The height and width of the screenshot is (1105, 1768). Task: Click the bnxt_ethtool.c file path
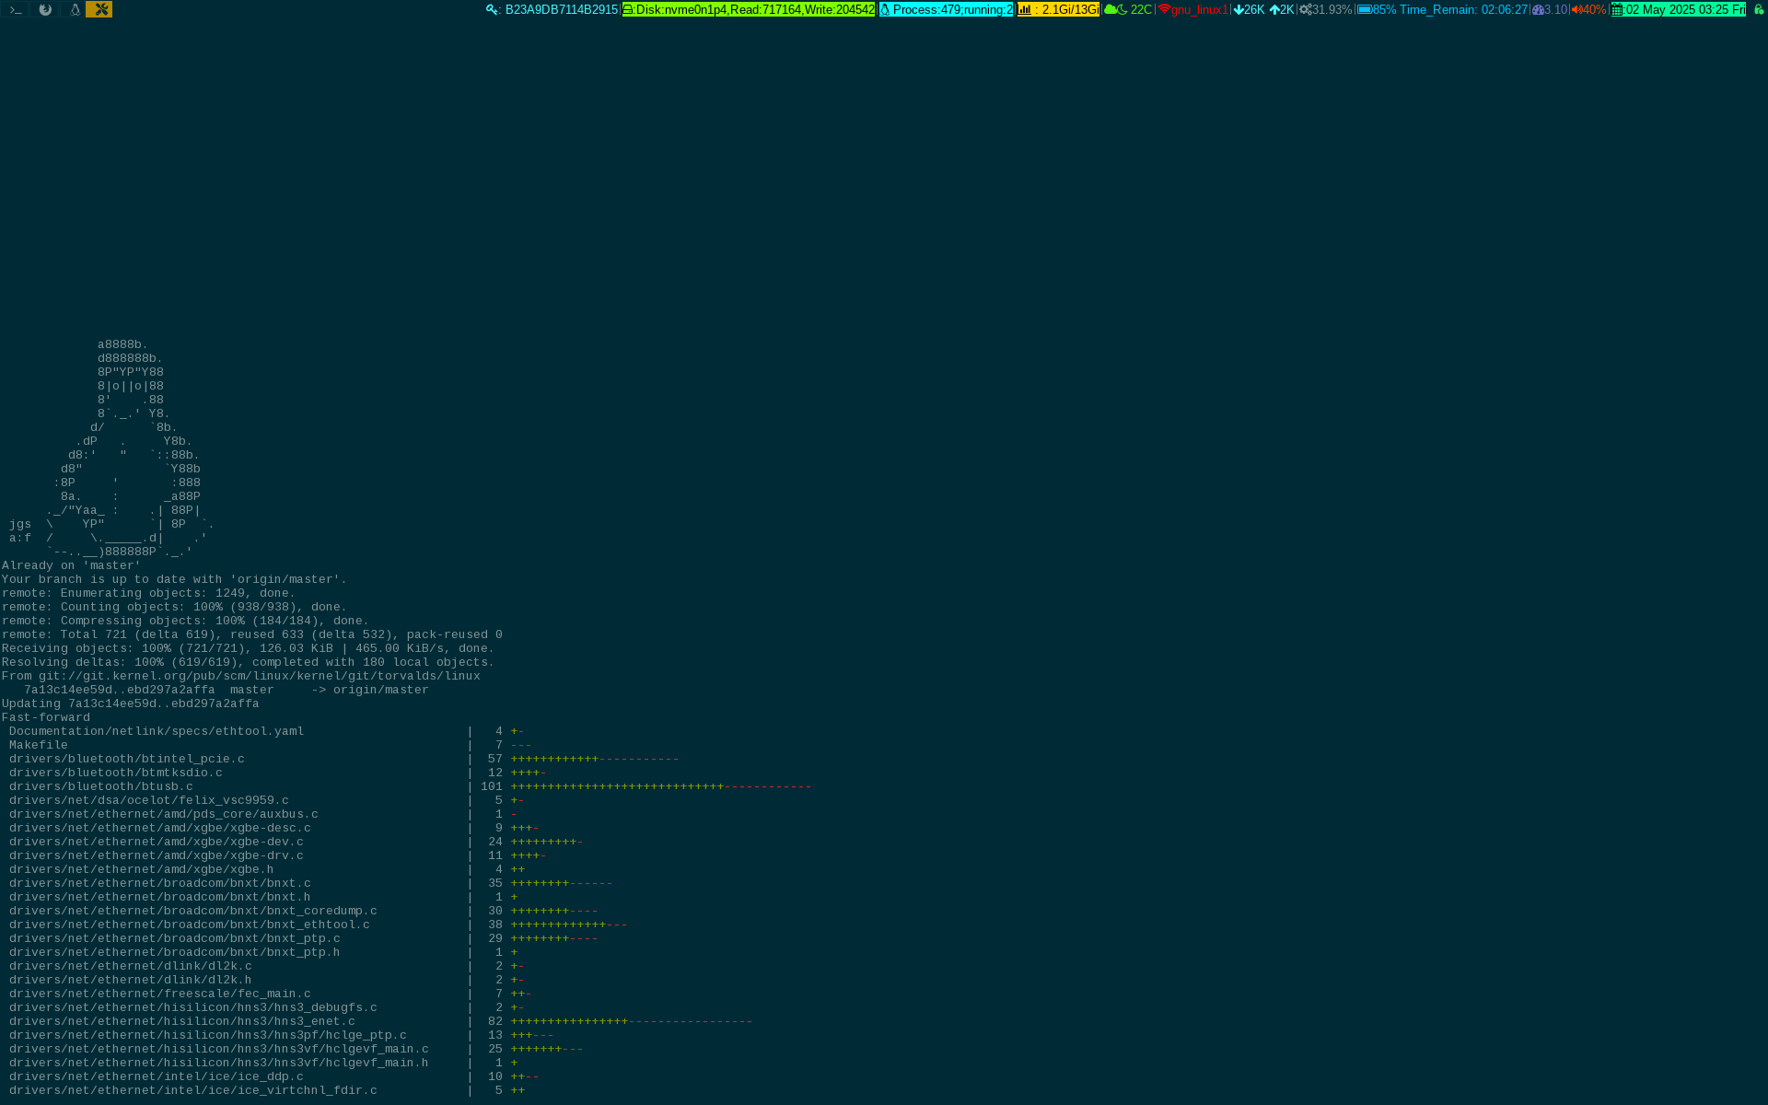(x=190, y=925)
